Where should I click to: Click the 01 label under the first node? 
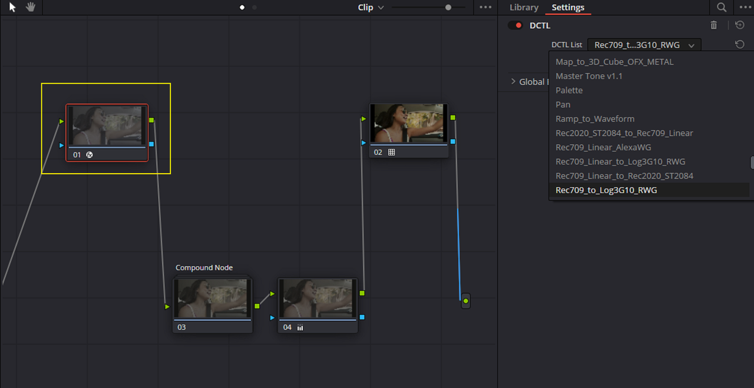pyautogui.click(x=77, y=155)
